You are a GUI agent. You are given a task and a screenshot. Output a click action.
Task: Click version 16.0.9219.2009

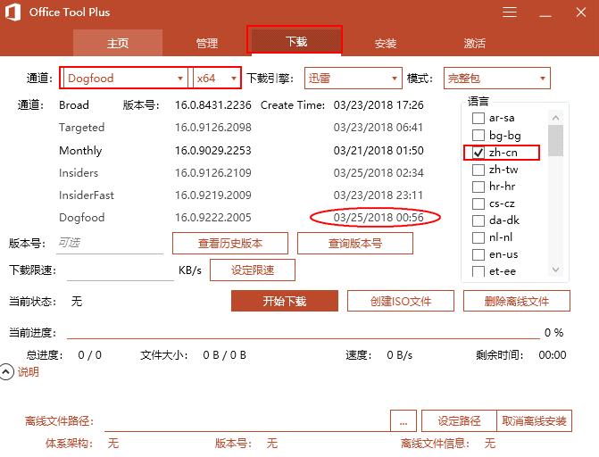click(x=212, y=195)
